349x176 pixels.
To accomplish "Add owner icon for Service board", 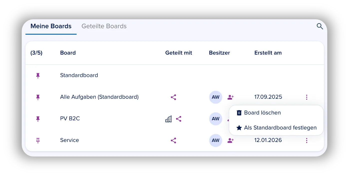I will pos(230,140).
